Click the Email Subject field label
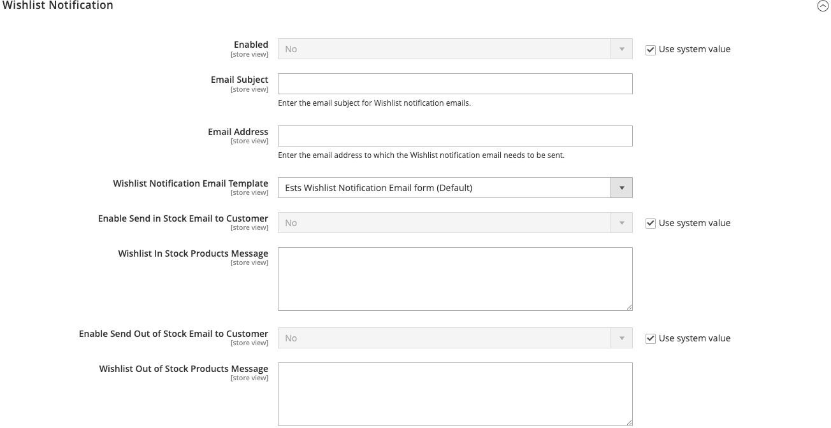Screen dimensions: 831x428 click(x=239, y=80)
